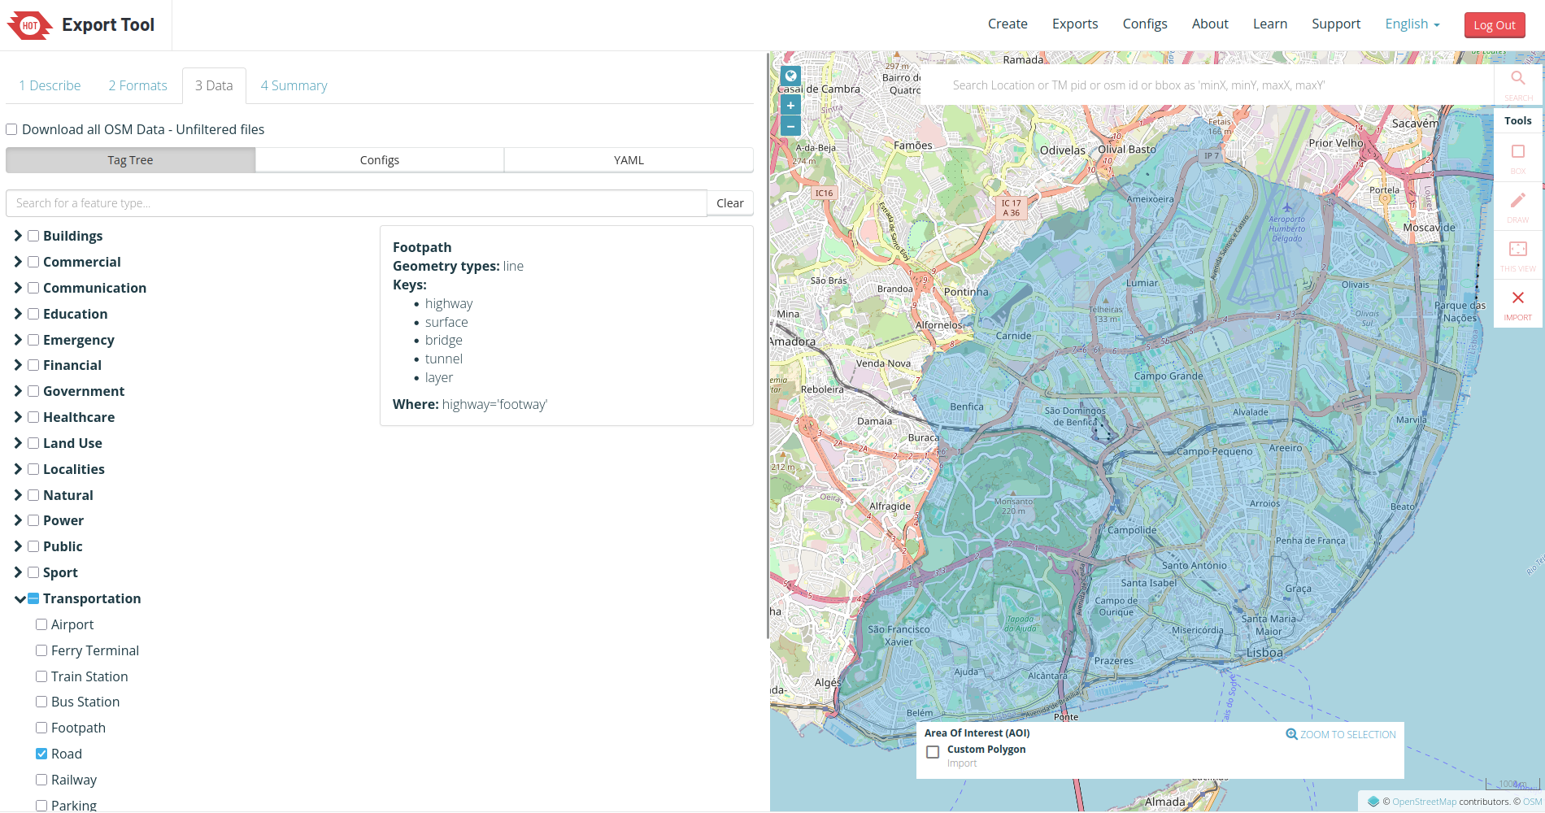Select the Draw polygon pencil tool
Viewport: 1545px width, 813px height.
(1517, 201)
